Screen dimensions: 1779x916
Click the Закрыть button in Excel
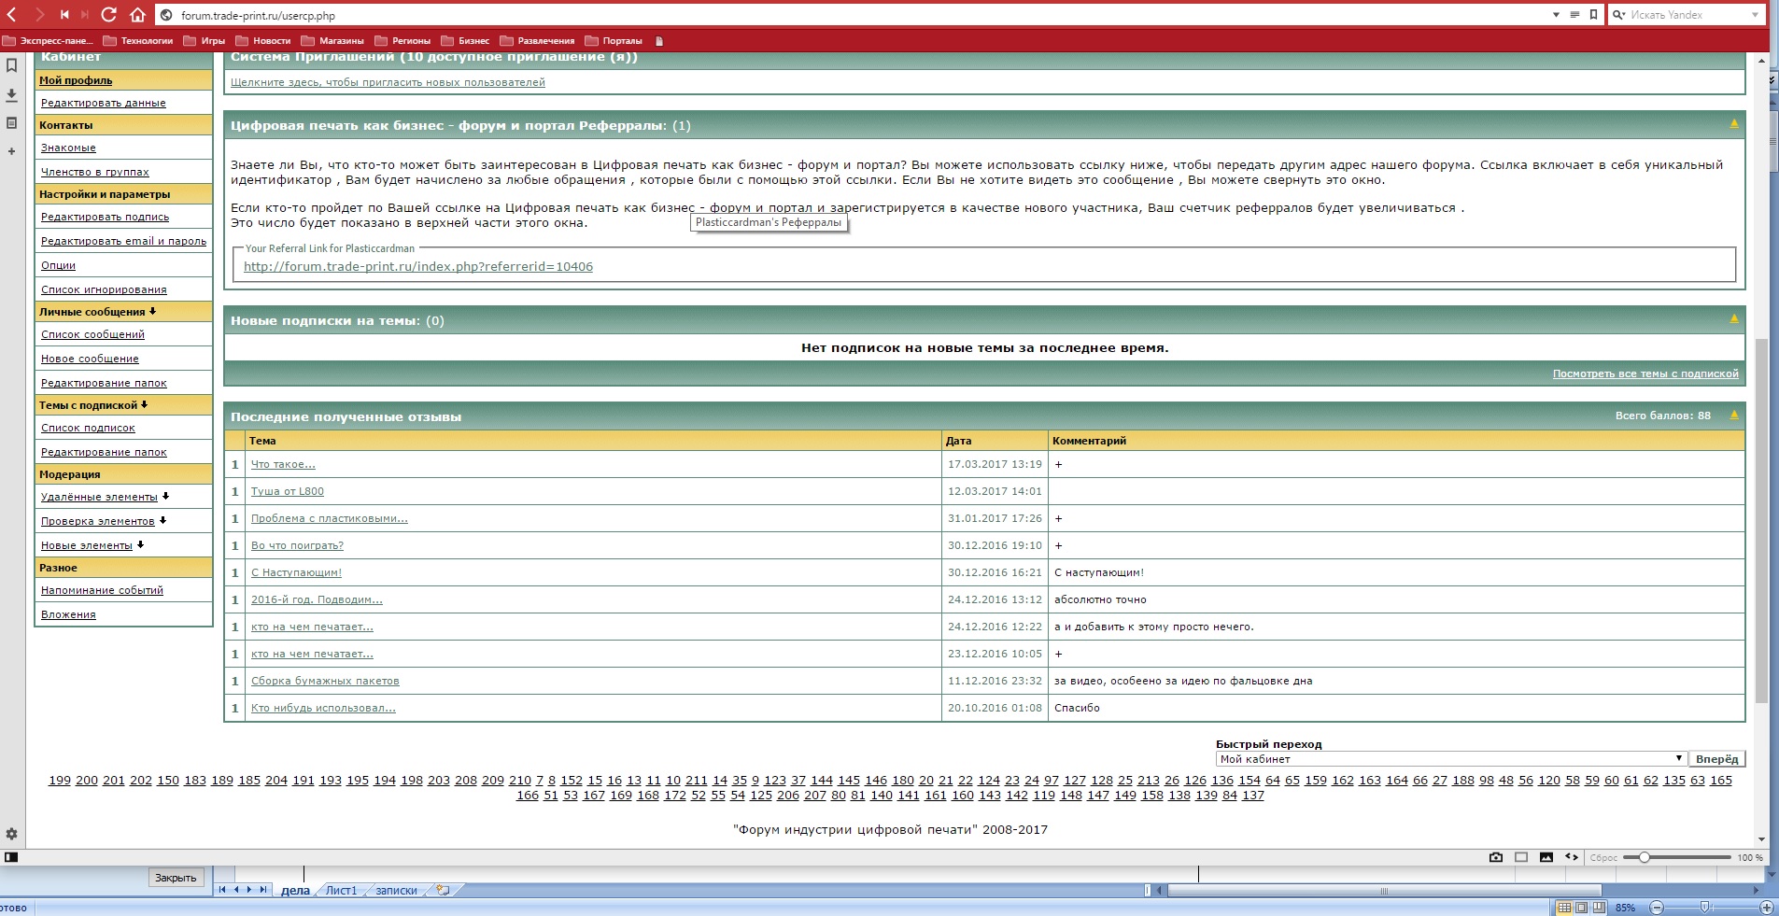tap(176, 878)
